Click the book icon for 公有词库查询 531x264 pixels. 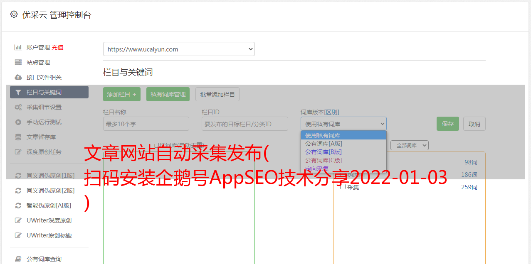(x=18, y=259)
